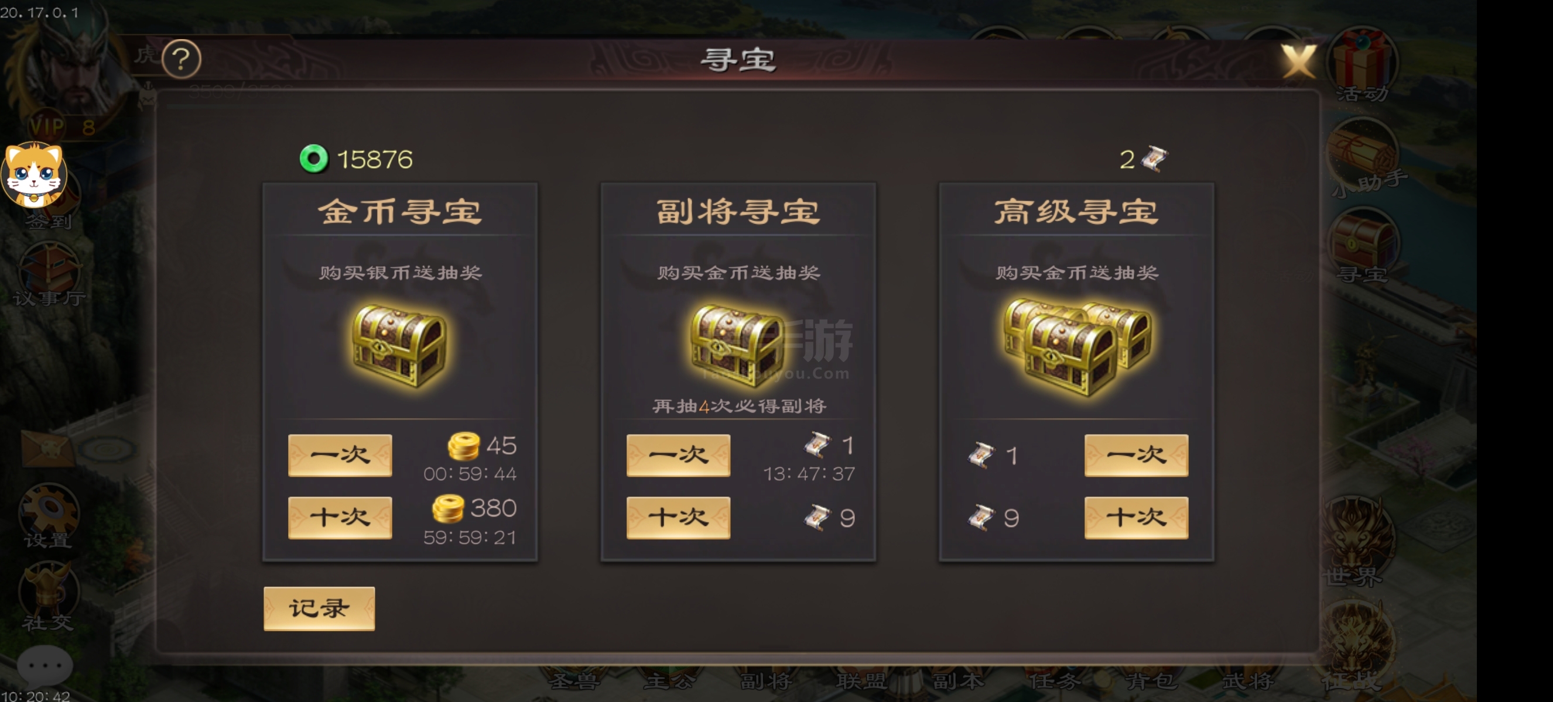Tap the green jade currency icon
1553x702 pixels.
click(313, 159)
